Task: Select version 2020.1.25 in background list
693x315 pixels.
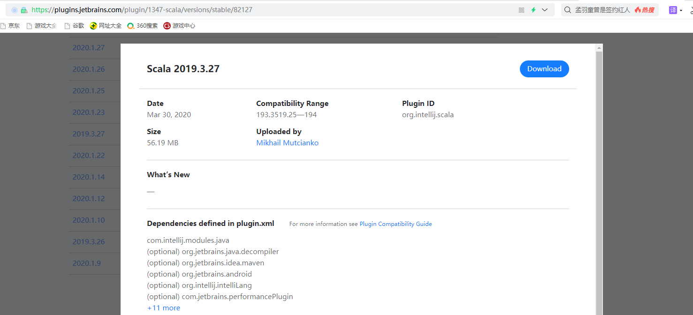Action: tap(89, 91)
